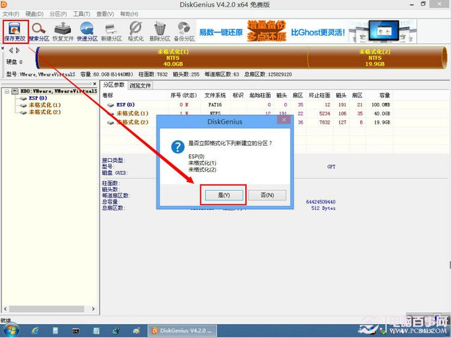451x338 pixels.
Task: Click the 64424509440 total bytes value
Action: pos(321,201)
